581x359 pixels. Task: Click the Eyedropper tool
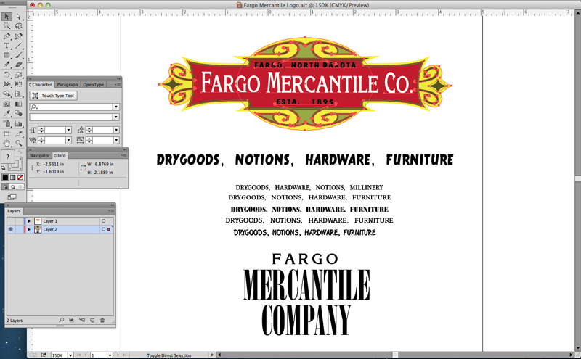tap(7, 114)
